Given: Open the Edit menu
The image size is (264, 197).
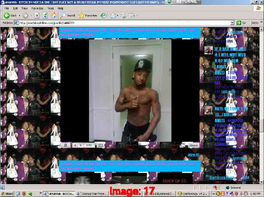Looking at the screenshot, I should pos(15,8).
